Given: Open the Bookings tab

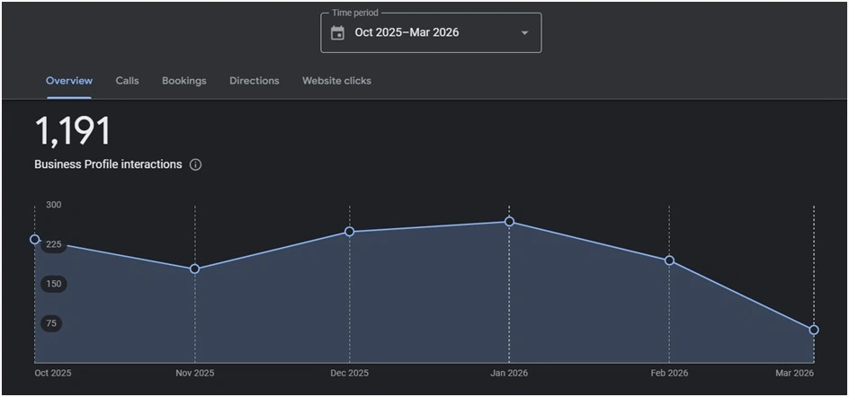Looking at the screenshot, I should (184, 81).
